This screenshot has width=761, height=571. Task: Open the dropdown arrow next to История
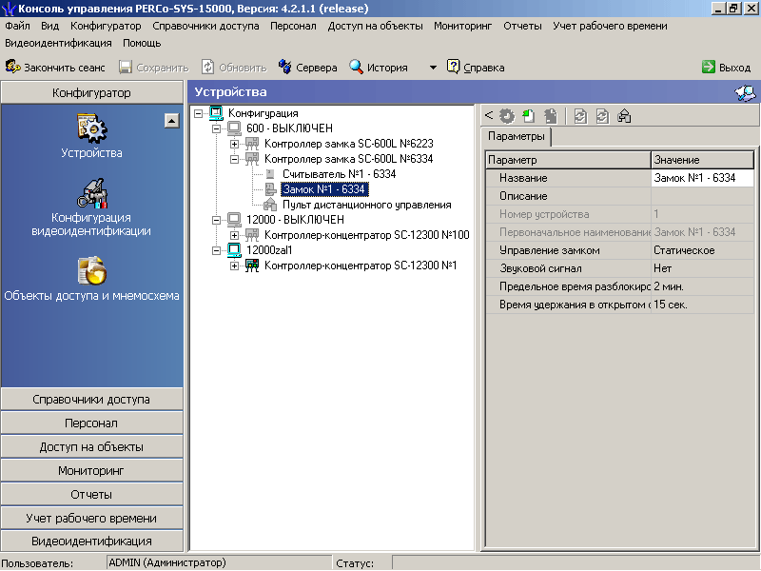click(x=433, y=68)
